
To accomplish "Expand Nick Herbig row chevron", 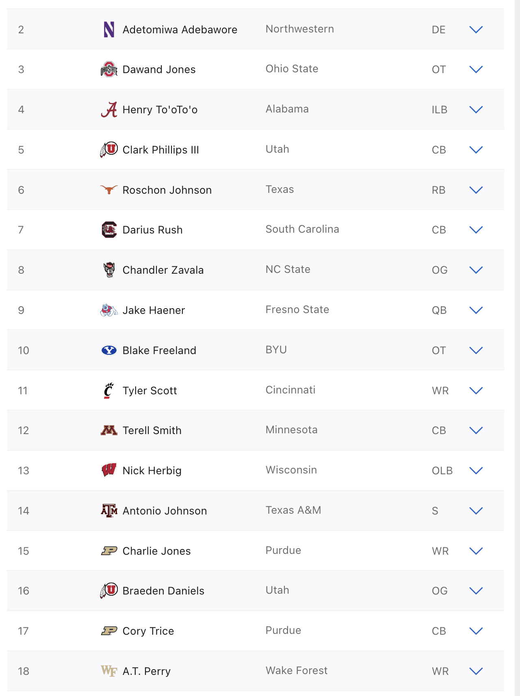I will [x=476, y=471].
